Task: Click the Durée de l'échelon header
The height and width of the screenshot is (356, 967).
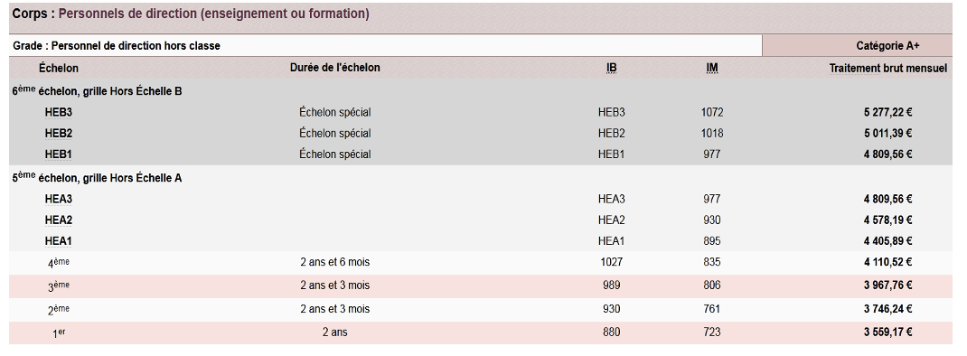Action: click(x=335, y=68)
